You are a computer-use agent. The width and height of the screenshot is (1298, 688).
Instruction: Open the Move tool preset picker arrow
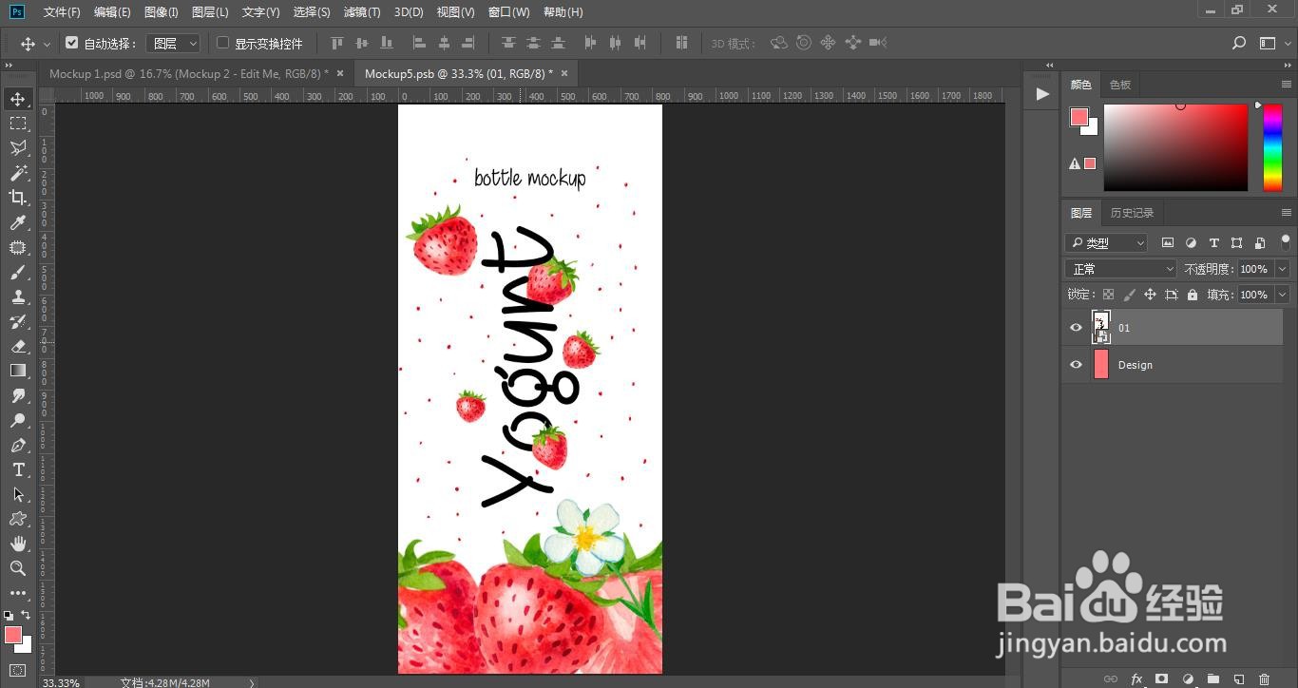pyautogui.click(x=47, y=44)
